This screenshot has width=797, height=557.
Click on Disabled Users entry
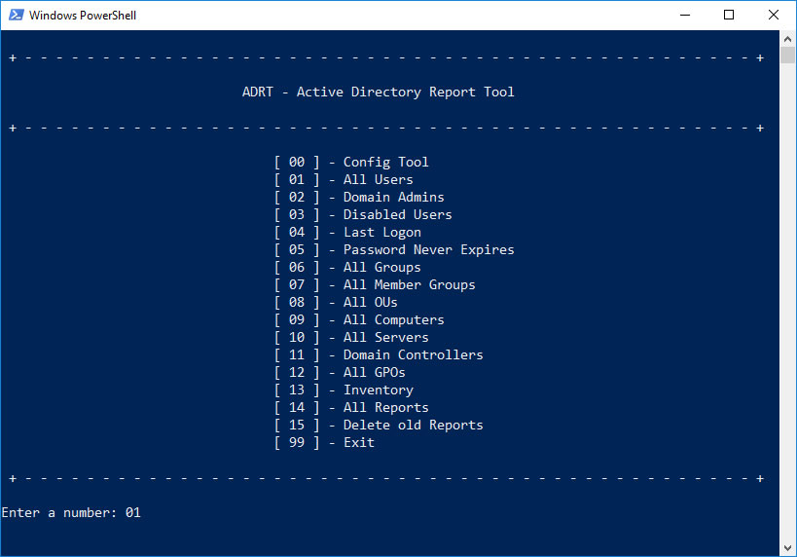[397, 215]
